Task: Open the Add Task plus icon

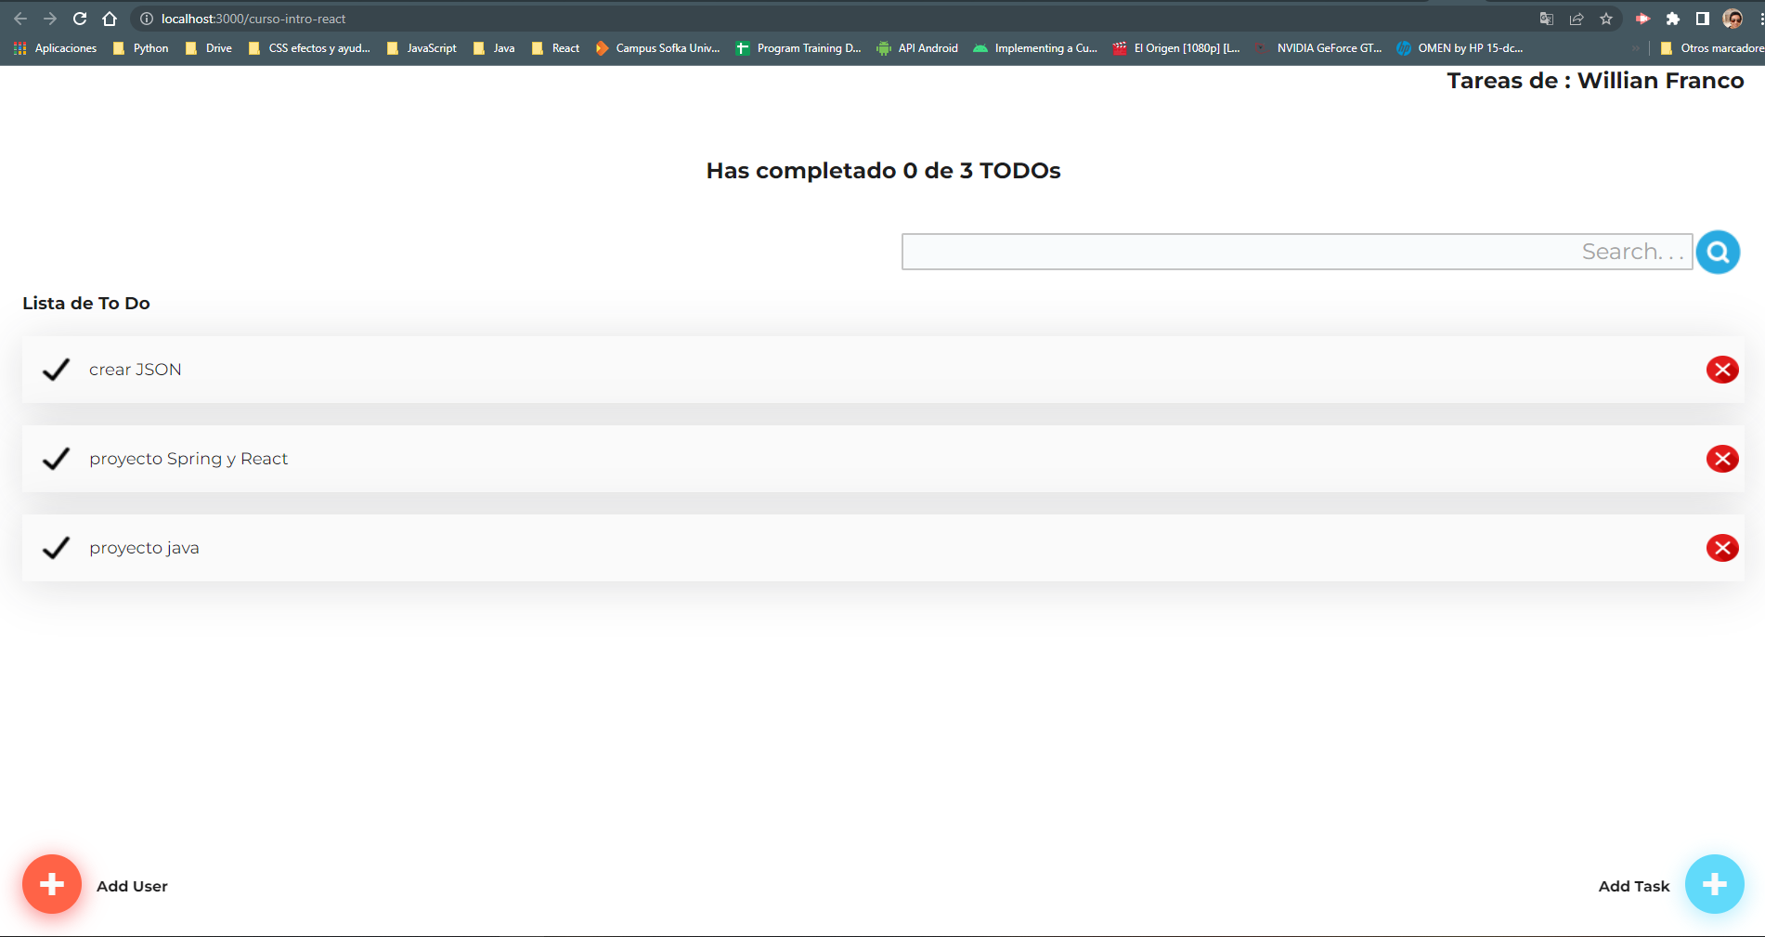Action: (1713, 884)
